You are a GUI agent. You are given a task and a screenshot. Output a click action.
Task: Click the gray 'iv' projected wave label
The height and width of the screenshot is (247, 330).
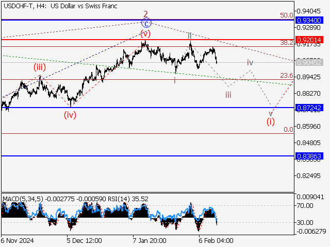click(250, 62)
